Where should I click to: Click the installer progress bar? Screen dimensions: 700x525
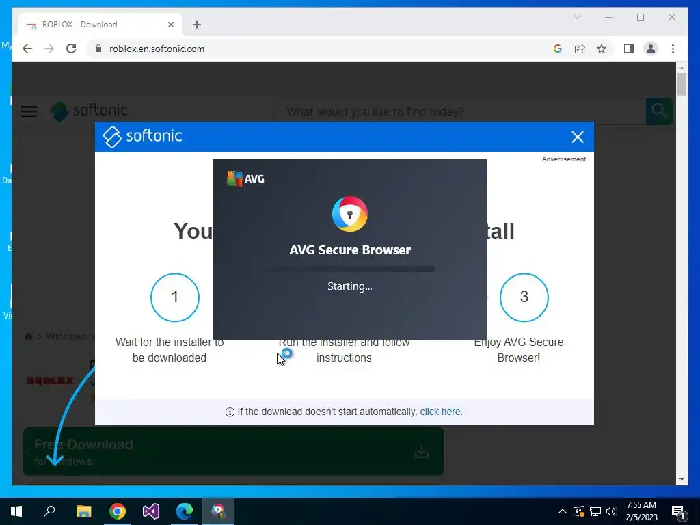[349, 269]
